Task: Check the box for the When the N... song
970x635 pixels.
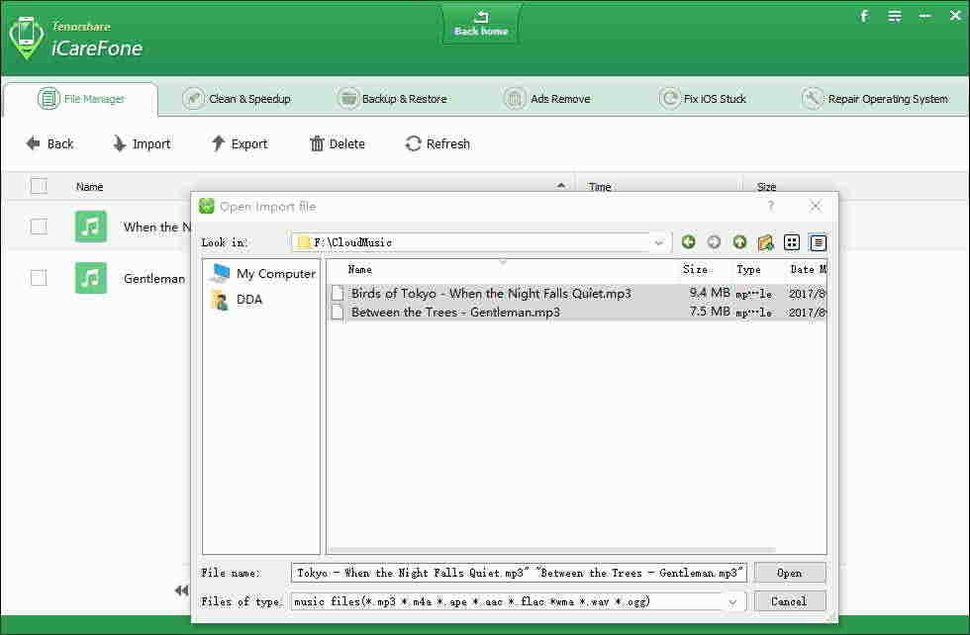Action: click(x=39, y=227)
